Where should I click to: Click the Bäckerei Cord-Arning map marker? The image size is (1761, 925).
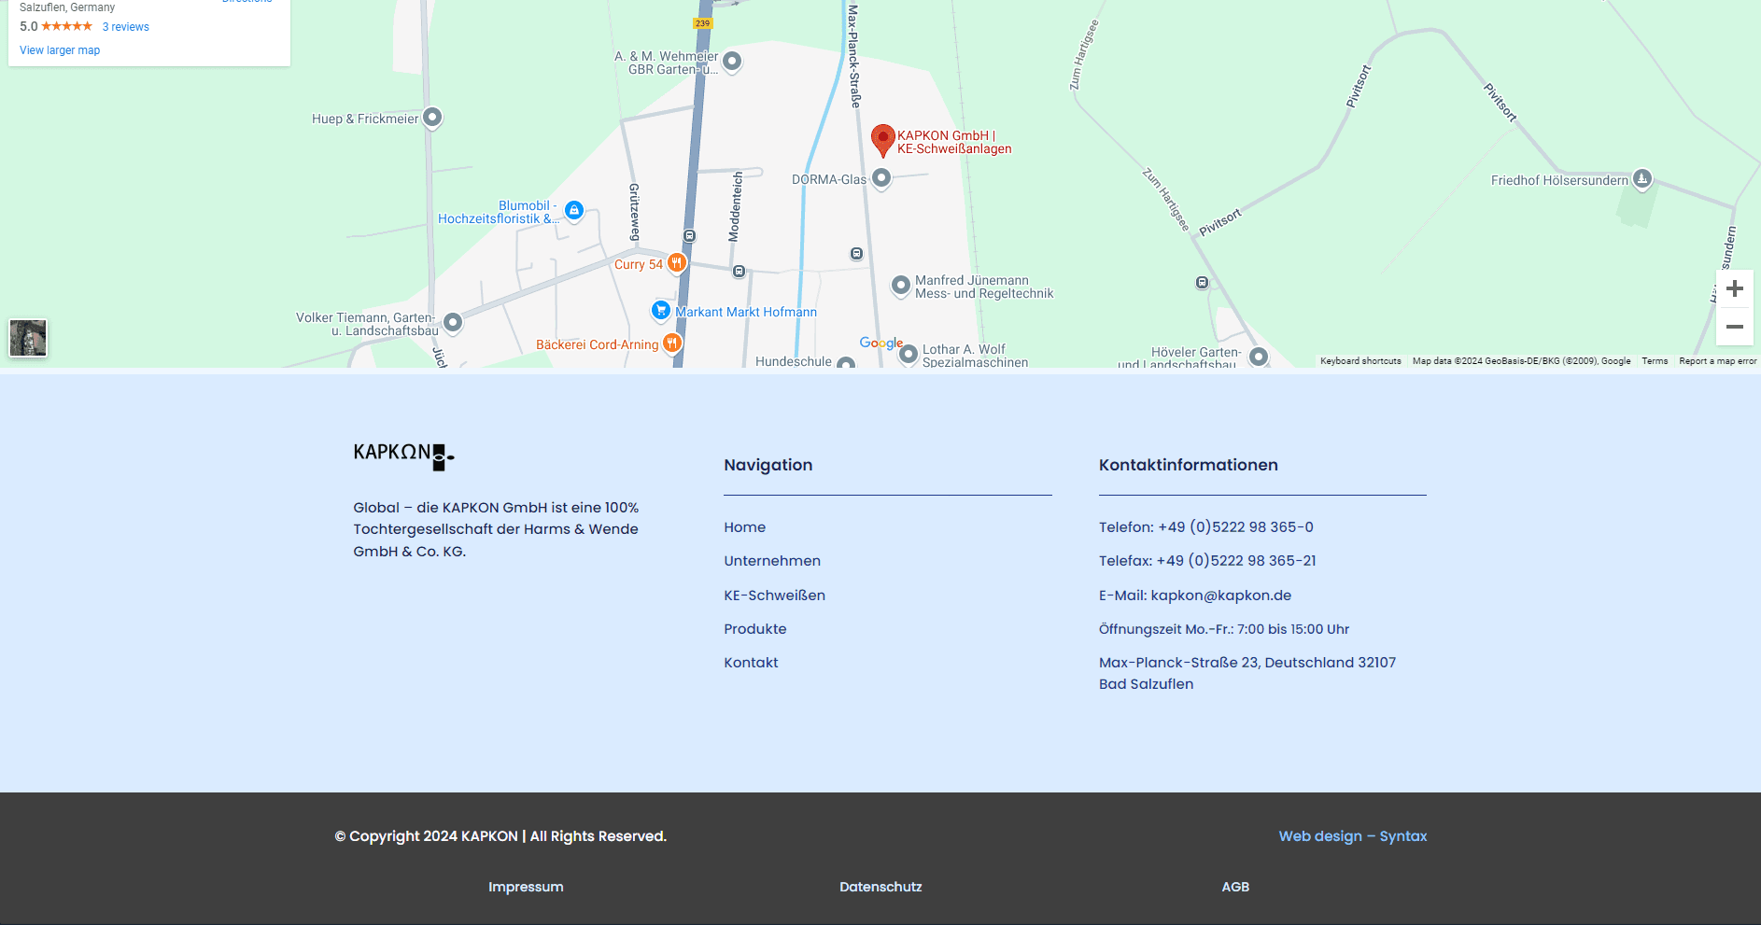click(671, 343)
